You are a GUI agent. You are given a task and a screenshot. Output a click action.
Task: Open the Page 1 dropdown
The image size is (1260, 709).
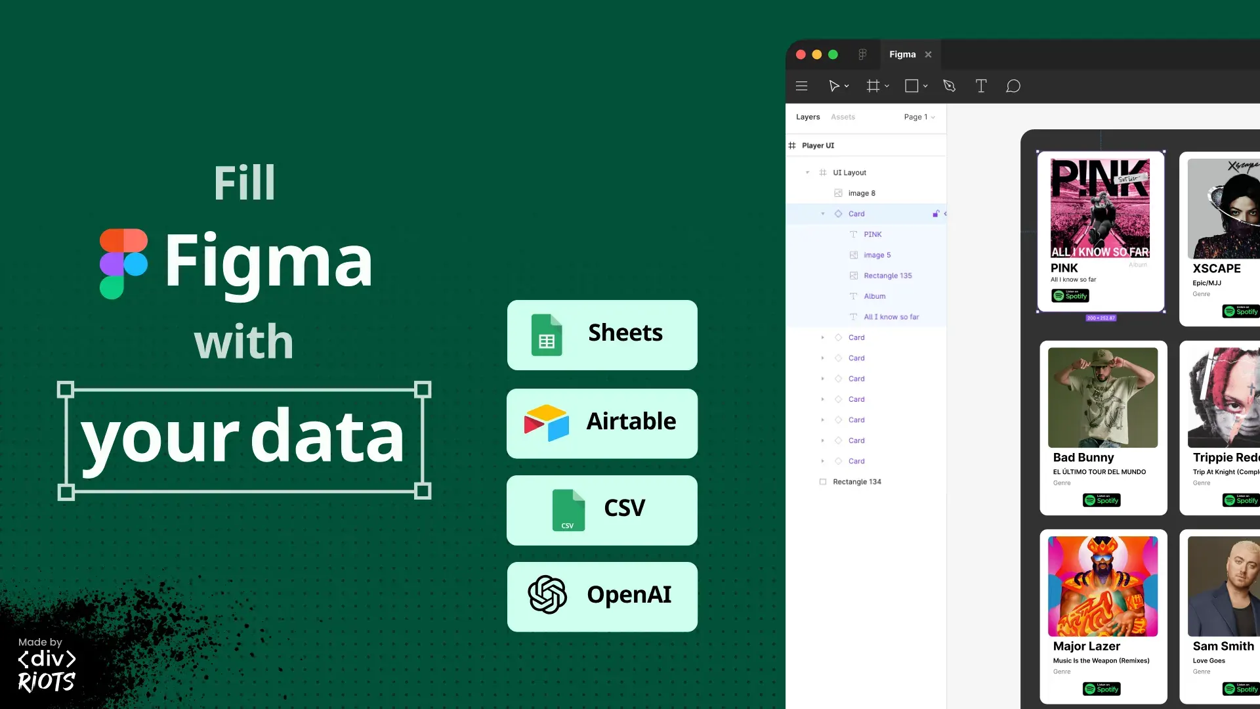click(x=919, y=117)
